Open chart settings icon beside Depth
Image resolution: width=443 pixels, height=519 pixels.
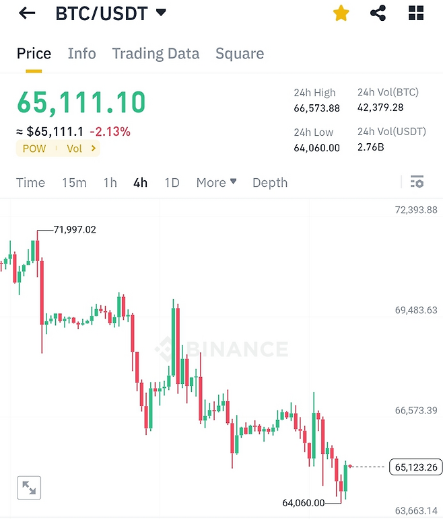point(417,182)
